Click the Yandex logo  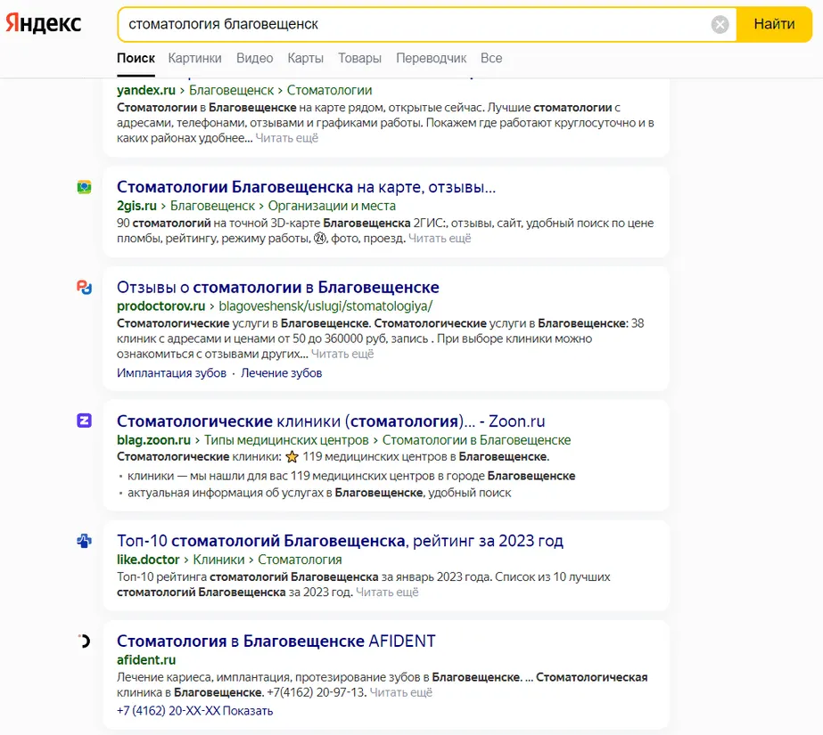coord(43,24)
